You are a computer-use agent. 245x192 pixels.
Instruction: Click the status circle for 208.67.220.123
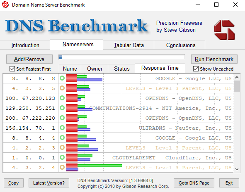(x=62, y=98)
